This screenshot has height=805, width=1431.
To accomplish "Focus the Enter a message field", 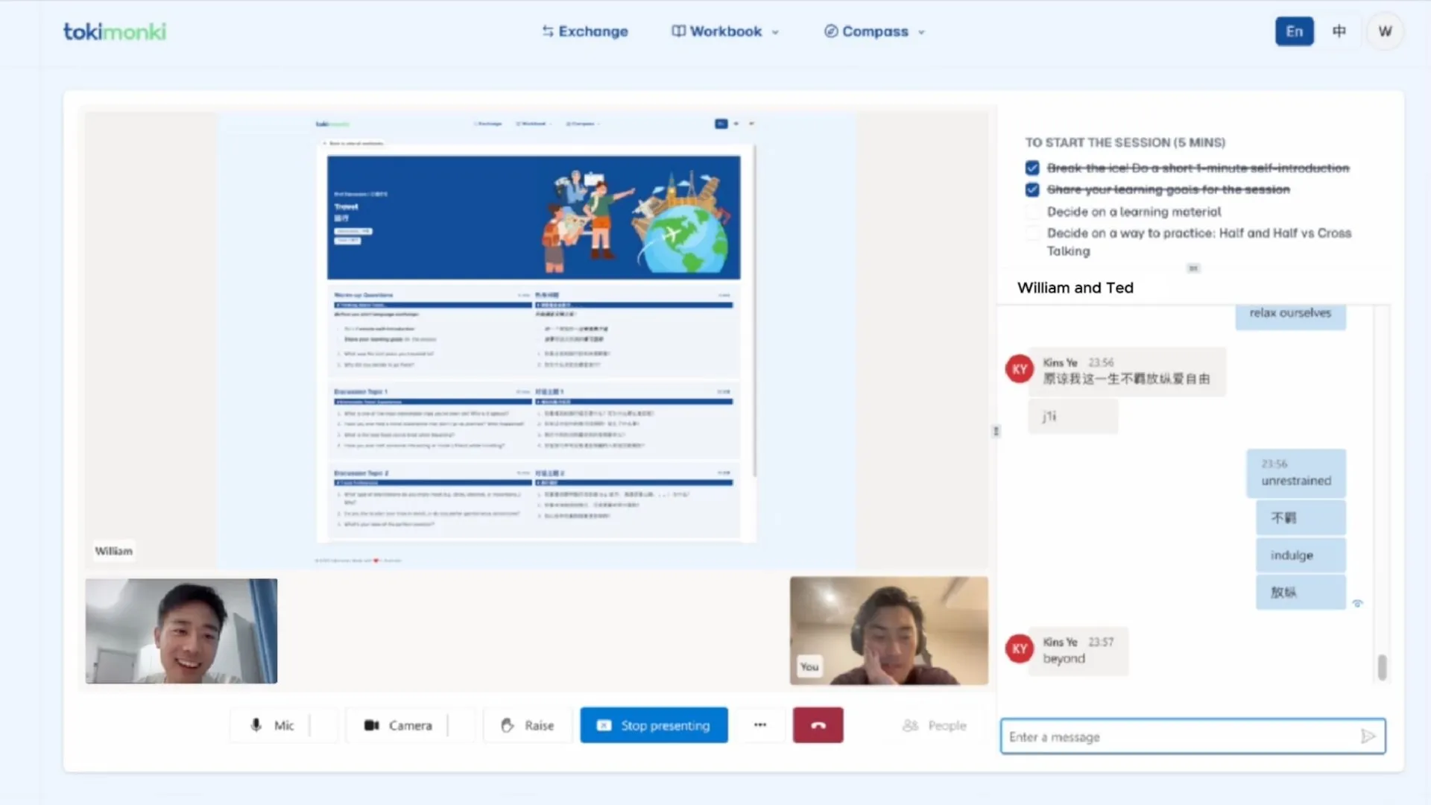I will [1178, 736].
